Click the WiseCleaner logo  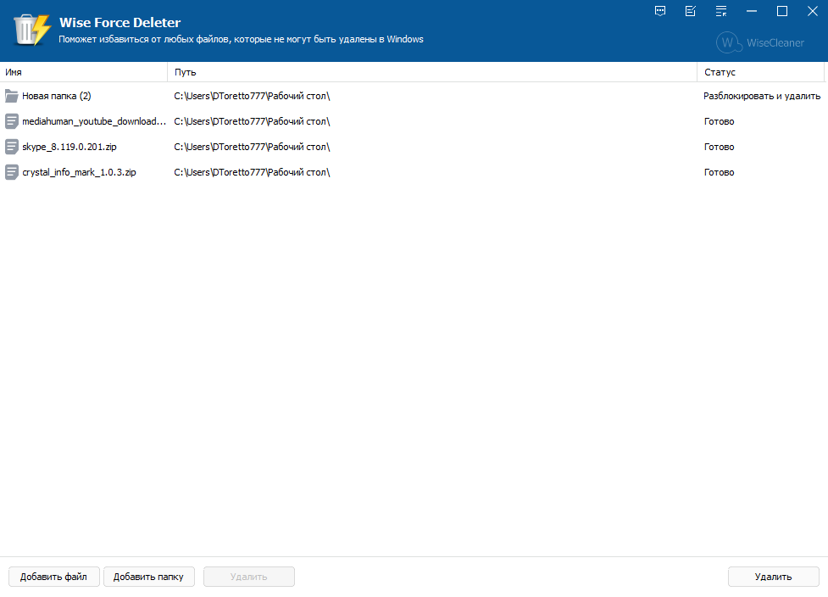760,42
